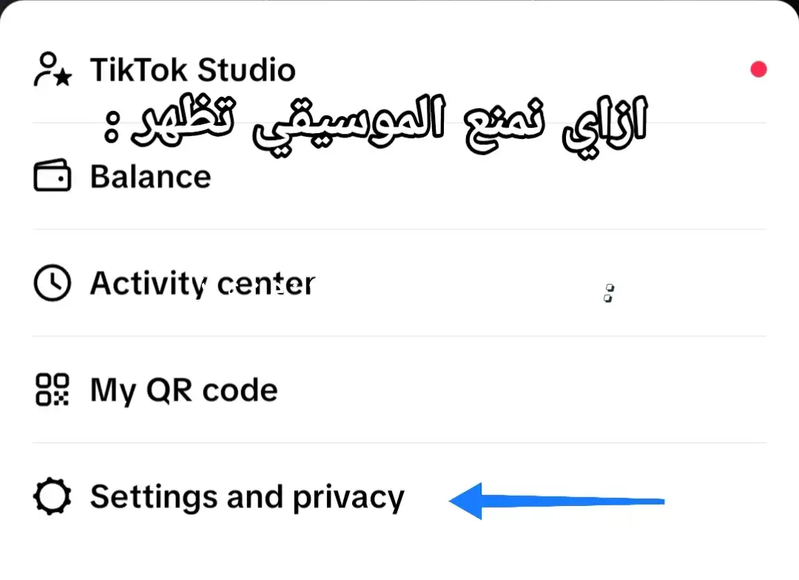The image size is (799, 580).
Task: Open TikTok Studio from the menu
Action: pyautogui.click(x=399, y=70)
